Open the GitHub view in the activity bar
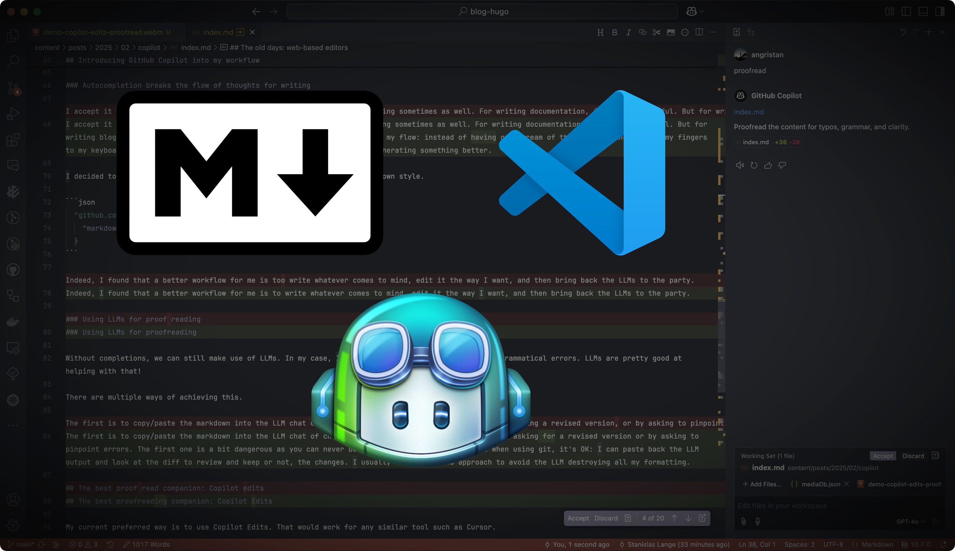The height and width of the screenshot is (551, 955). [13, 270]
